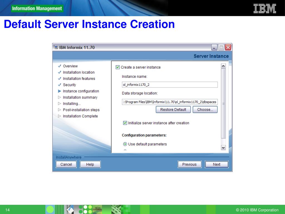Select the Instance configuration step
The width and height of the screenshot is (285, 214).
pyautogui.click(x=81, y=91)
